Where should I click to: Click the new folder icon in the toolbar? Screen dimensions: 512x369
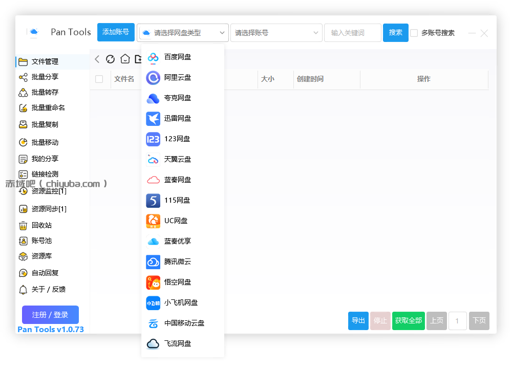point(138,59)
